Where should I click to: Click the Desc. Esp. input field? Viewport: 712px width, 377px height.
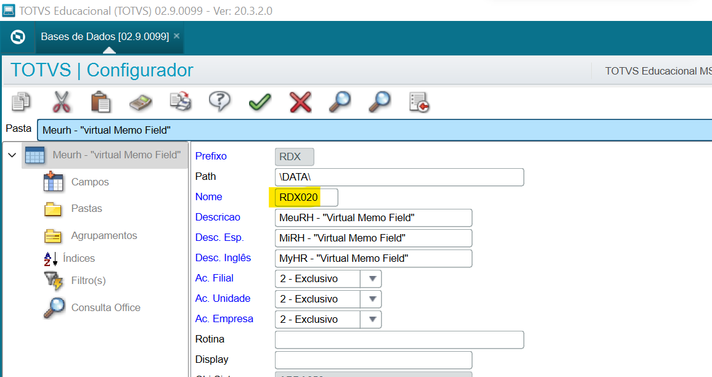pos(373,238)
